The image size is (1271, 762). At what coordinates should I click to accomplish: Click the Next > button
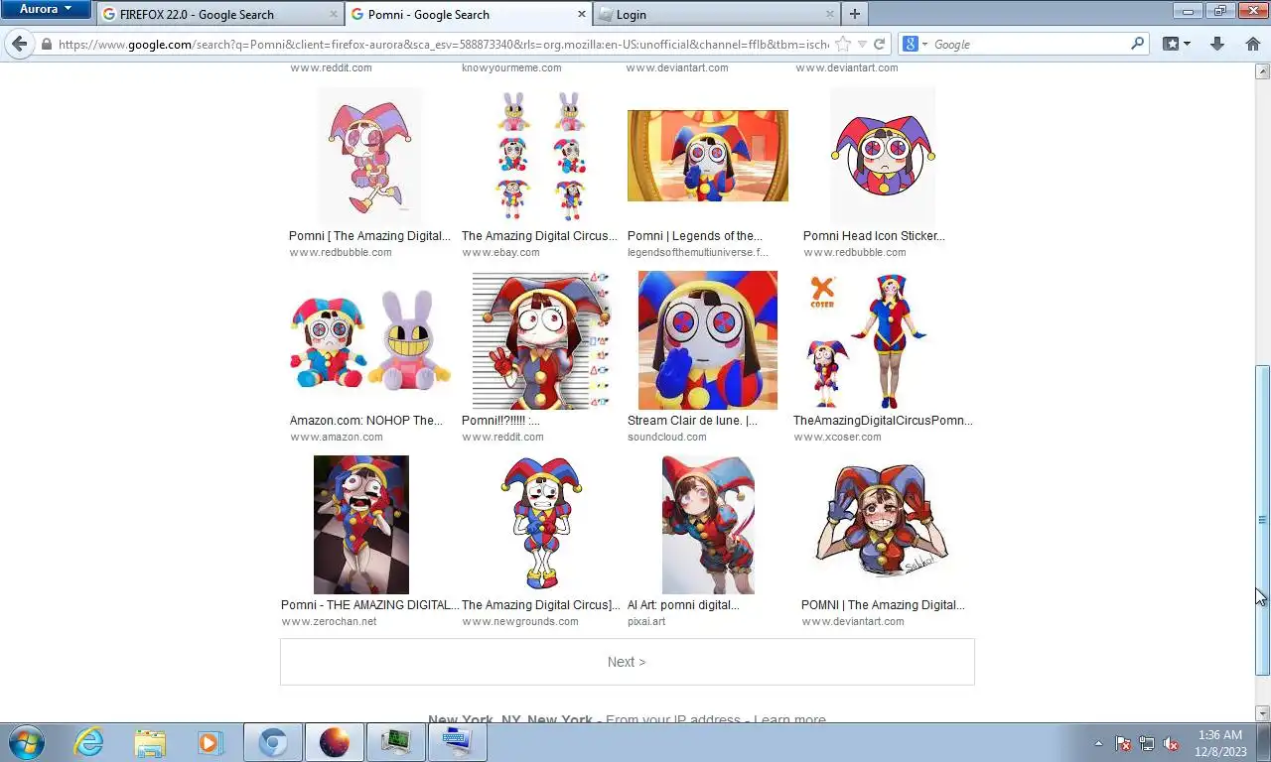click(627, 662)
